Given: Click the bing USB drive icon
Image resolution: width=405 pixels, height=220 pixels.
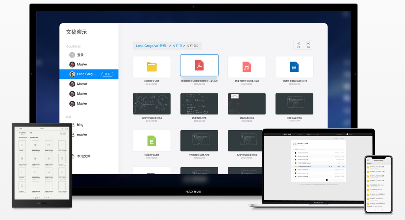Looking at the screenshot, I should pos(72,125).
